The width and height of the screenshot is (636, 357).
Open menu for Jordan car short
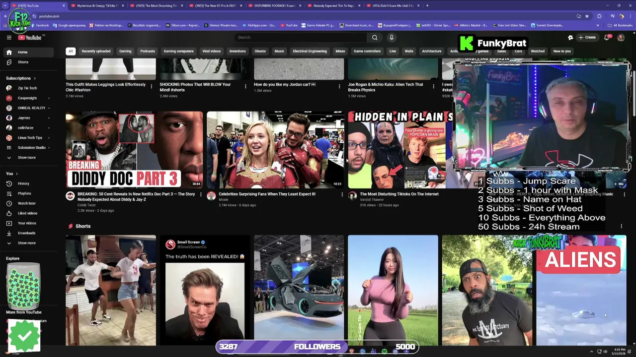339,86
